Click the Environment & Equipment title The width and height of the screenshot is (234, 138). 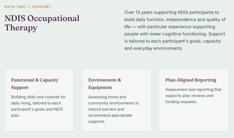(105, 84)
